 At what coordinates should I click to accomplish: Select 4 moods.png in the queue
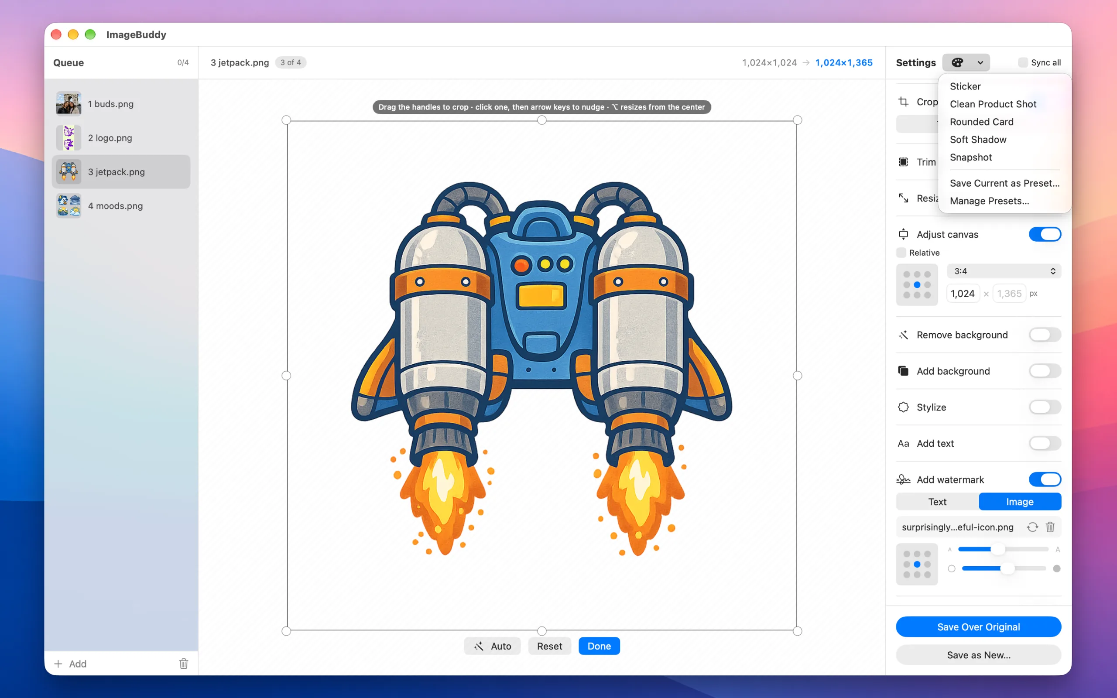point(121,206)
